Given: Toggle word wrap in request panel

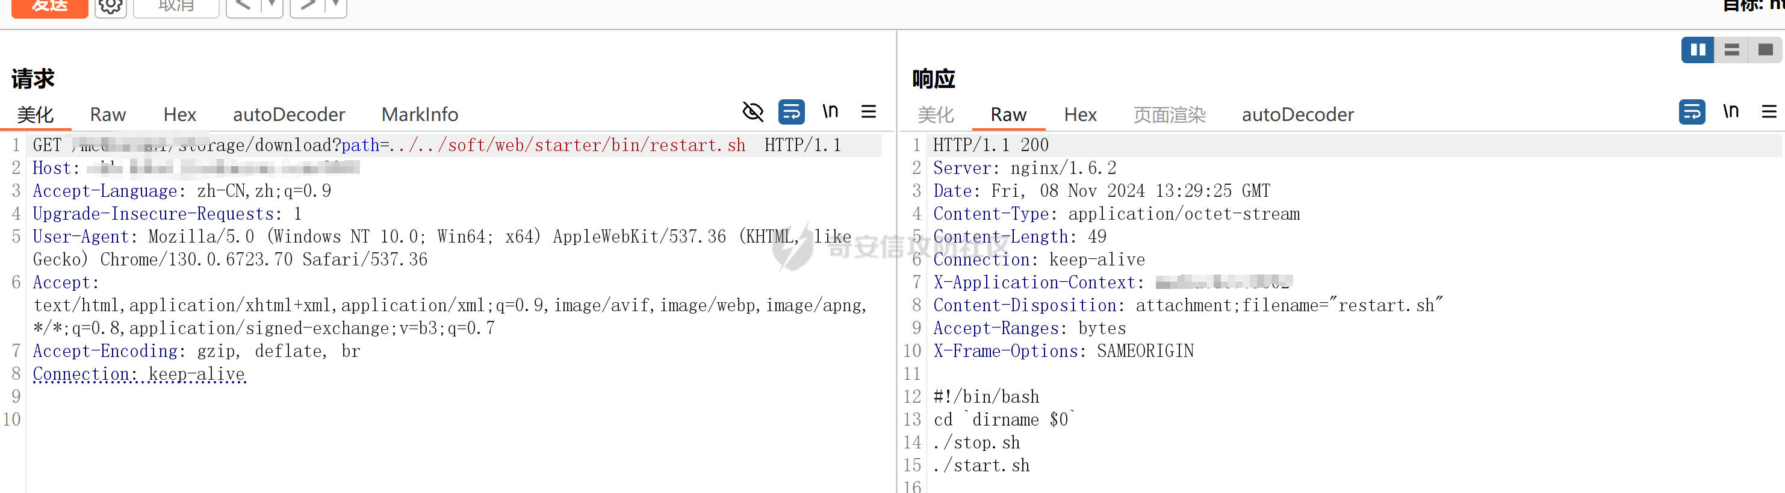Looking at the screenshot, I should point(791,111).
